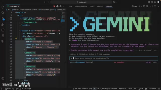Create a new terminal with plus icon
Image resolution: width=161 pixels, height=90 pixels.
[x=139, y=6]
